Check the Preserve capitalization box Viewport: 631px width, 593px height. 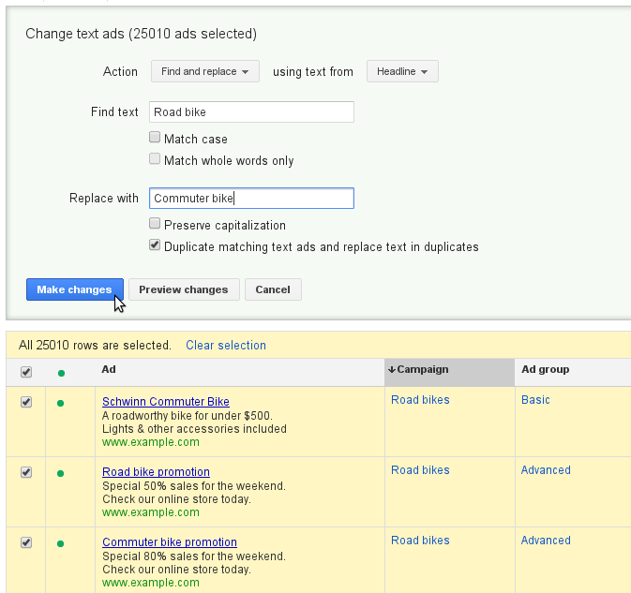tap(155, 224)
